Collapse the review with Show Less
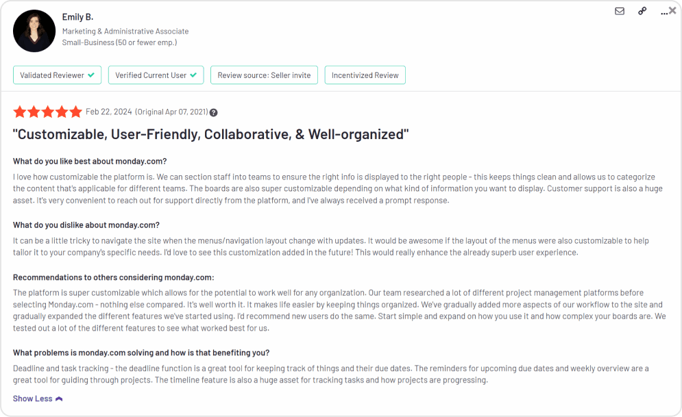This screenshot has height=417, width=682. pos(32,399)
